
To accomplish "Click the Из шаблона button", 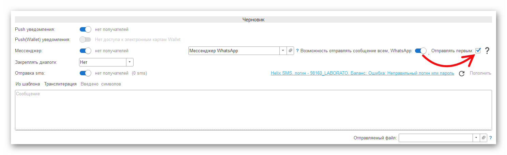I will tap(28, 84).
